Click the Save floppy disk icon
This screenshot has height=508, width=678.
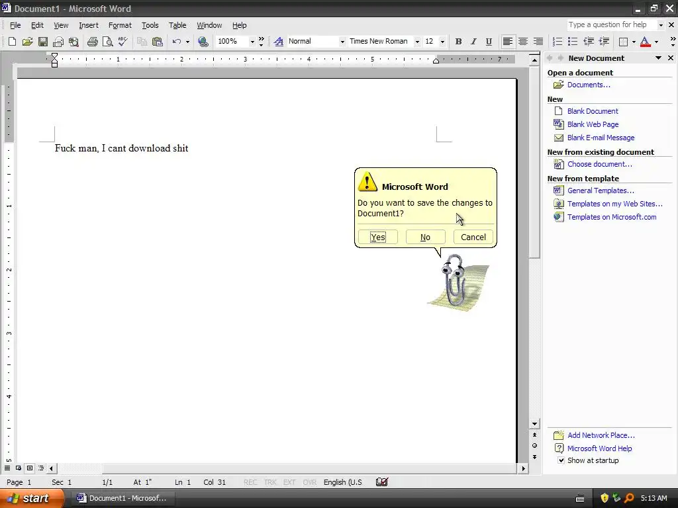pyautogui.click(x=43, y=42)
